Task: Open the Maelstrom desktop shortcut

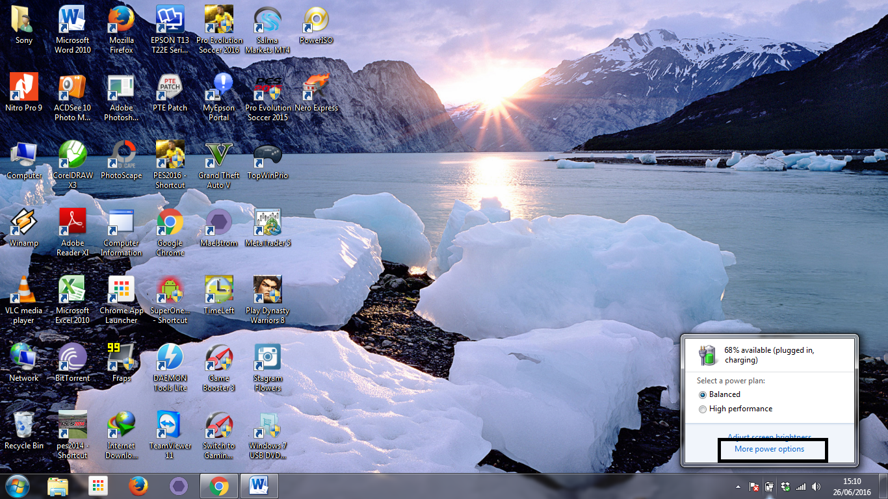Action: pyautogui.click(x=219, y=228)
